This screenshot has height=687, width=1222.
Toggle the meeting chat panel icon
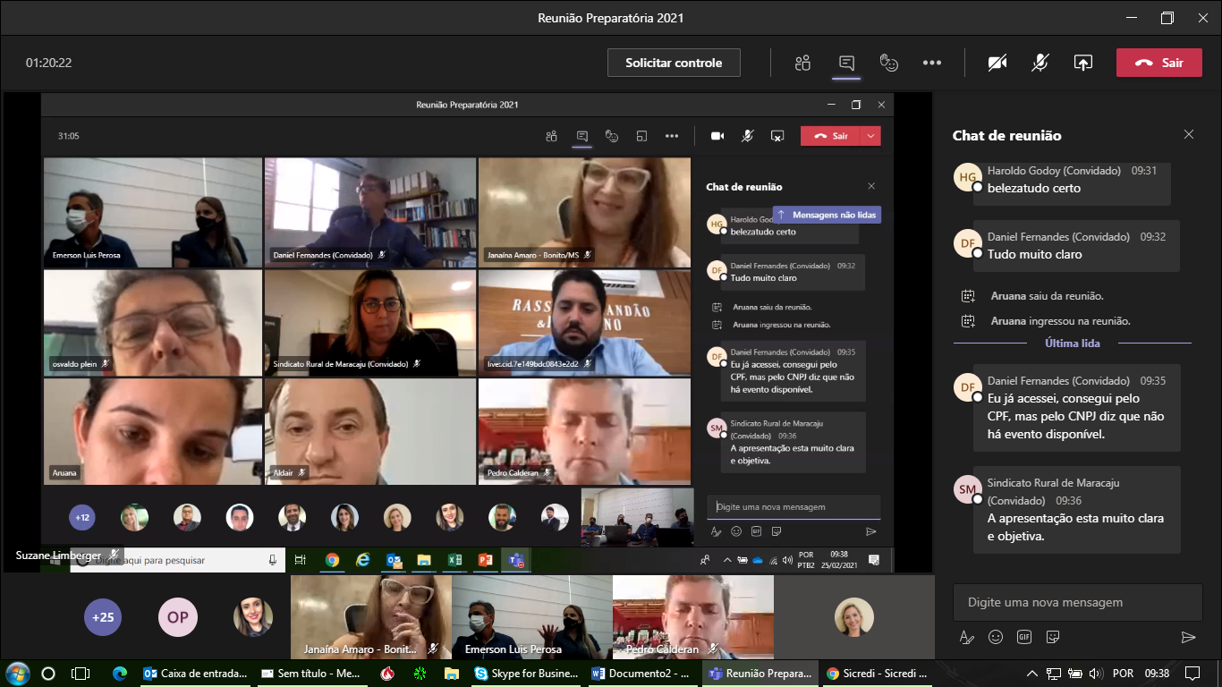(846, 63)
